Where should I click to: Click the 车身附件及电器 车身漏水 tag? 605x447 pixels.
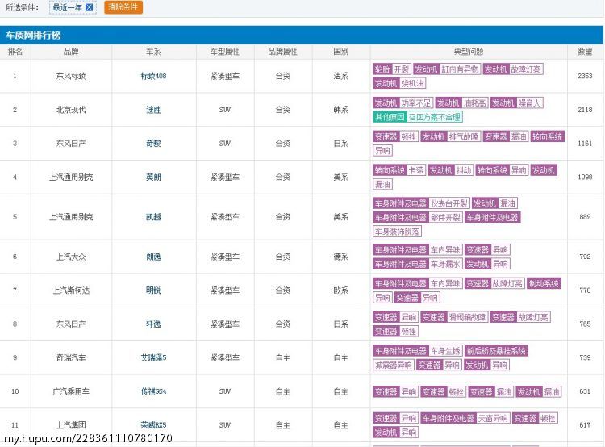click(x=418, y=264)
